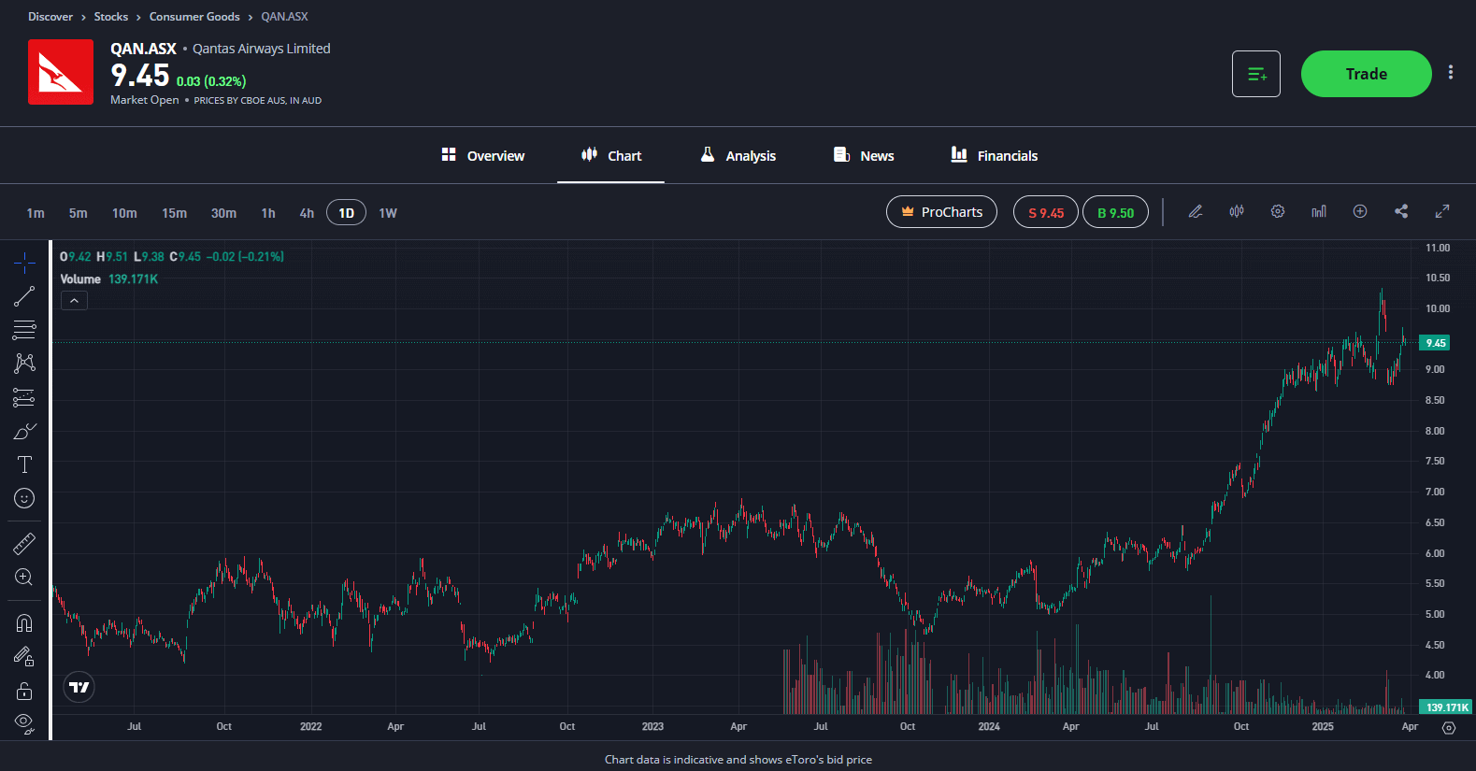The height and width of the screenshot is (771, 1476).
Task: Toggle magnet mode for drawings
Action: pos(24,622)
